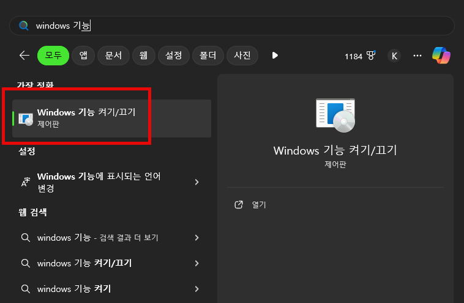Switch to the 폴더 filter tab
The height and width of the screenshot is (303, 464).
[208, 55]
